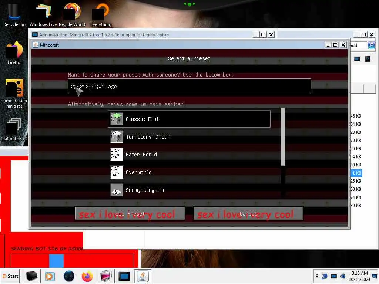
Task: Select the Tunnelers' Dream label
Action: (x=148, y=137)
